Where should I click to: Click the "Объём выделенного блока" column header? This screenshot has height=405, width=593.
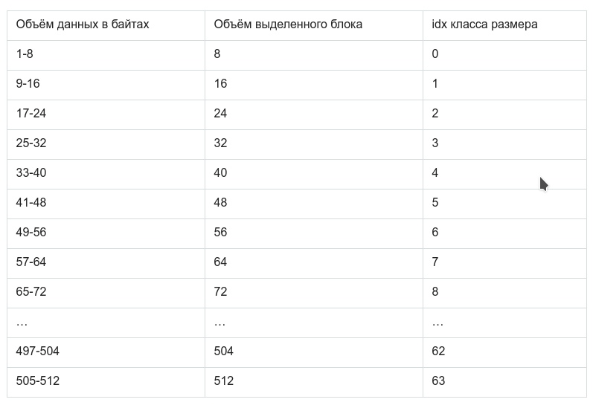point(288,25)
